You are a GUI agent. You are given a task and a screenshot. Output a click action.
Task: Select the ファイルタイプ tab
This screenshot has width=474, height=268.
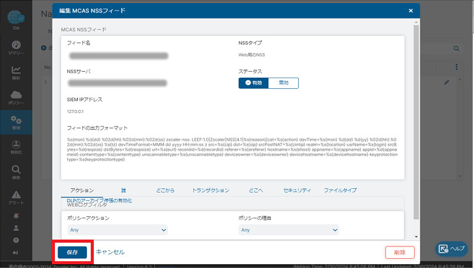[340, 190]
